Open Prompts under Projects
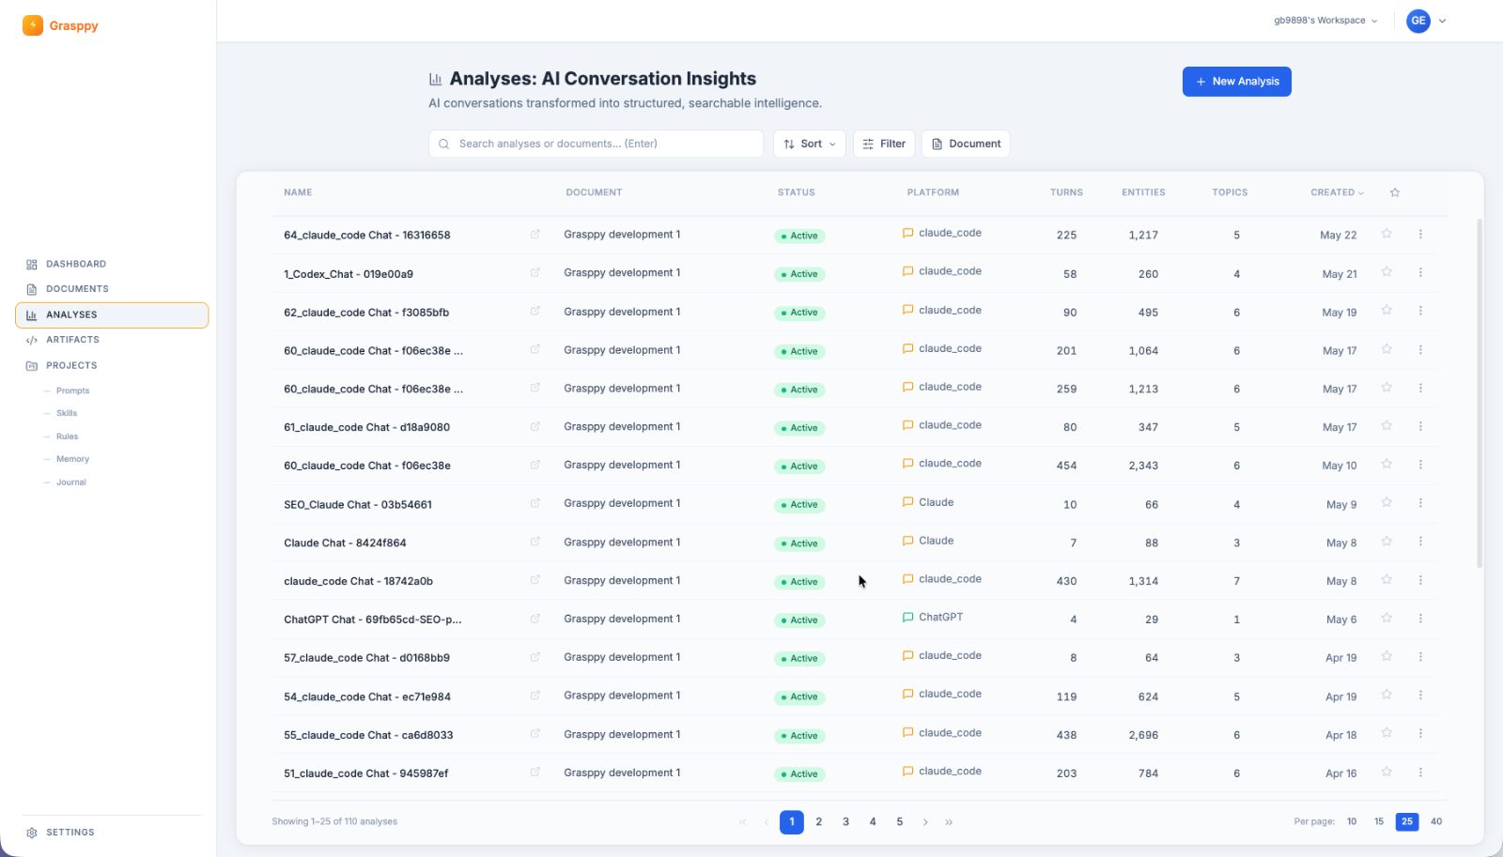Image resolution: width=1503 pixels, height=857 pixels. (x=72, y=390)
